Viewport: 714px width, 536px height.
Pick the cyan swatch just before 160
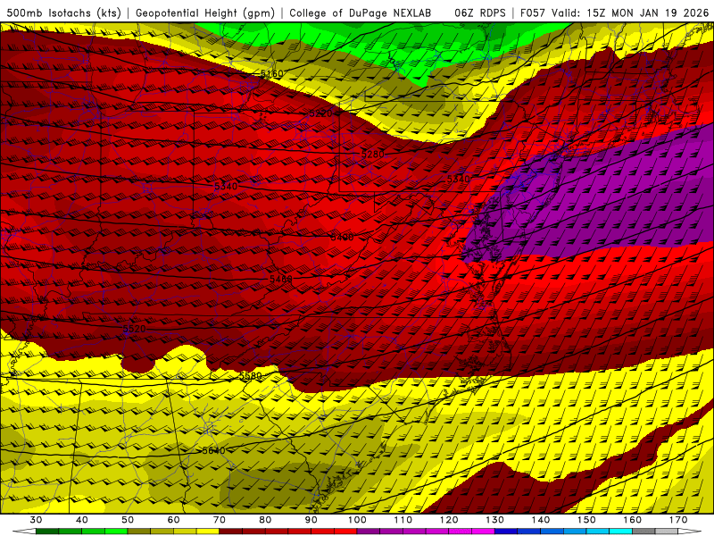pos(621,532)
